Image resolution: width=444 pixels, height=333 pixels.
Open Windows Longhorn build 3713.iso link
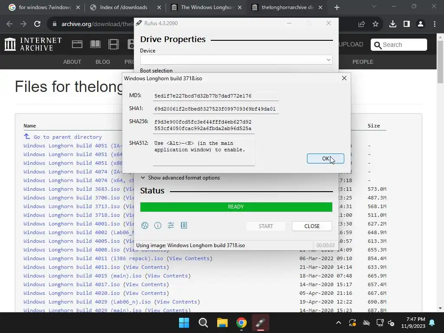click(x=72, y=206)
